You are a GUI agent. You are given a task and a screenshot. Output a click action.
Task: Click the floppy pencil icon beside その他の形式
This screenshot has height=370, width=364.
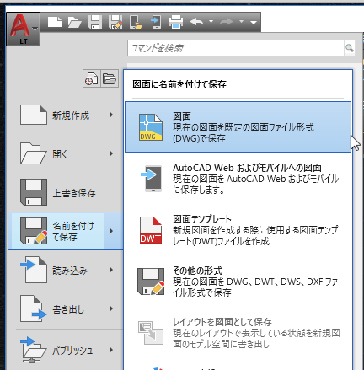point(151,282)
